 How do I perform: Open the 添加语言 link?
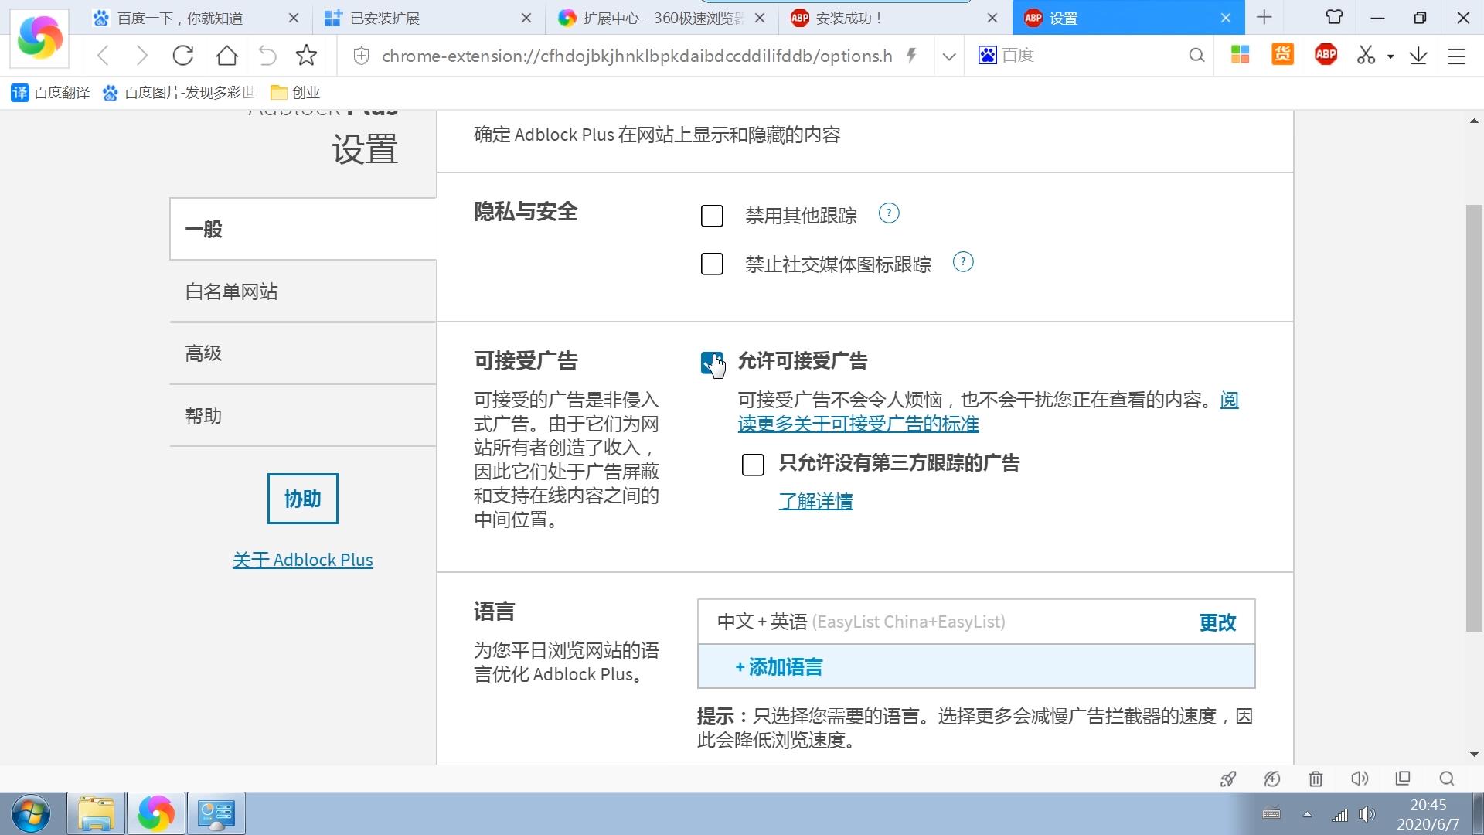coord(778,666)
